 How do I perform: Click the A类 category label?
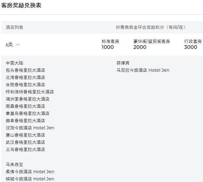pos(9,45)
